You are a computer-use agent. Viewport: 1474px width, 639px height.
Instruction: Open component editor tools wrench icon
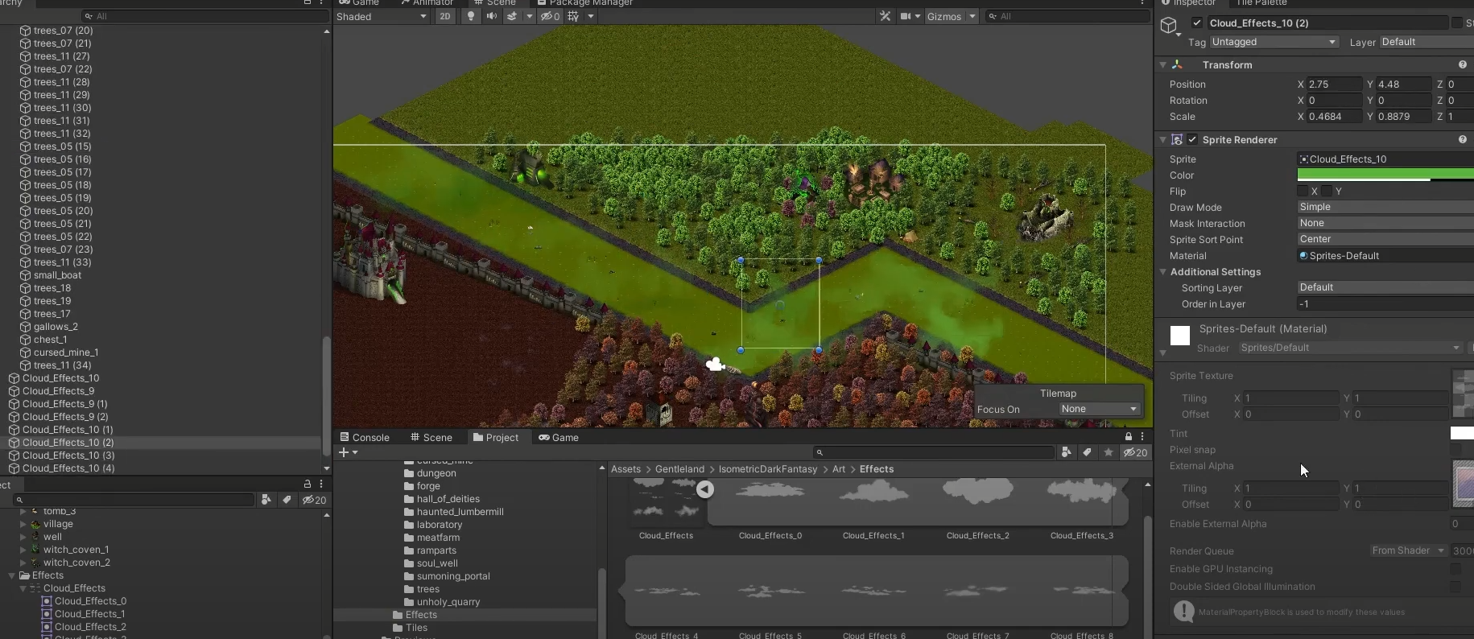click(885, 16)
